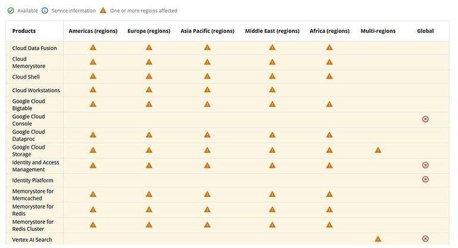The width and height of the screenshot is (458, 248).
Task: Click Identity Platform Global outage icon
Action: pyautogui.click(x=425, y=179)
